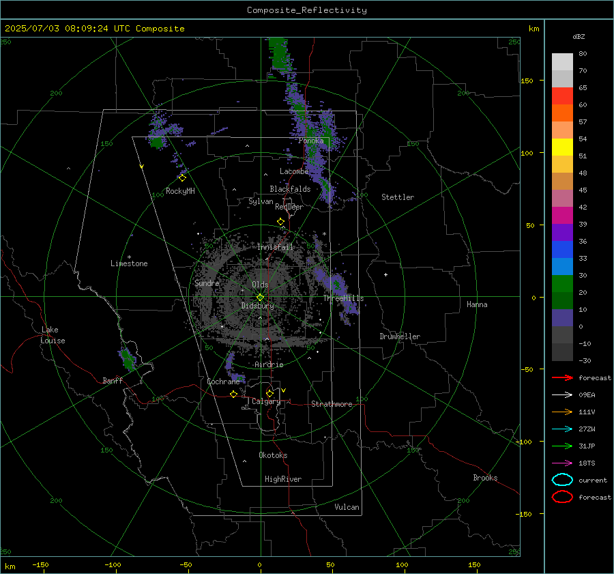The height and width of the screenshot is (574, 614).
Task: Click the 18TS legend label
Action: pyautogui.click(x=587, y=463)
